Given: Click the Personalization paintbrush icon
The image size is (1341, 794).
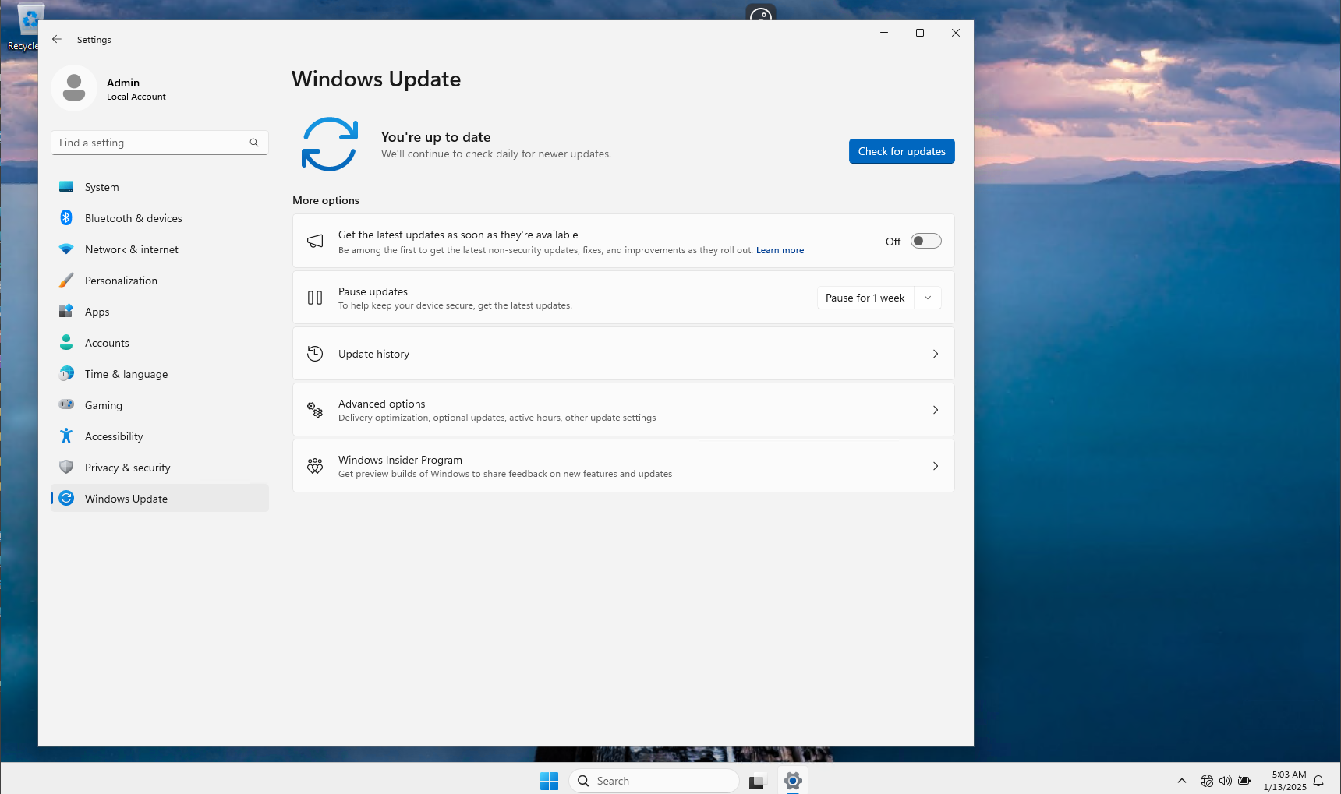Looking at the screenshot, I should pyautogui.click(x=66, y=281).
